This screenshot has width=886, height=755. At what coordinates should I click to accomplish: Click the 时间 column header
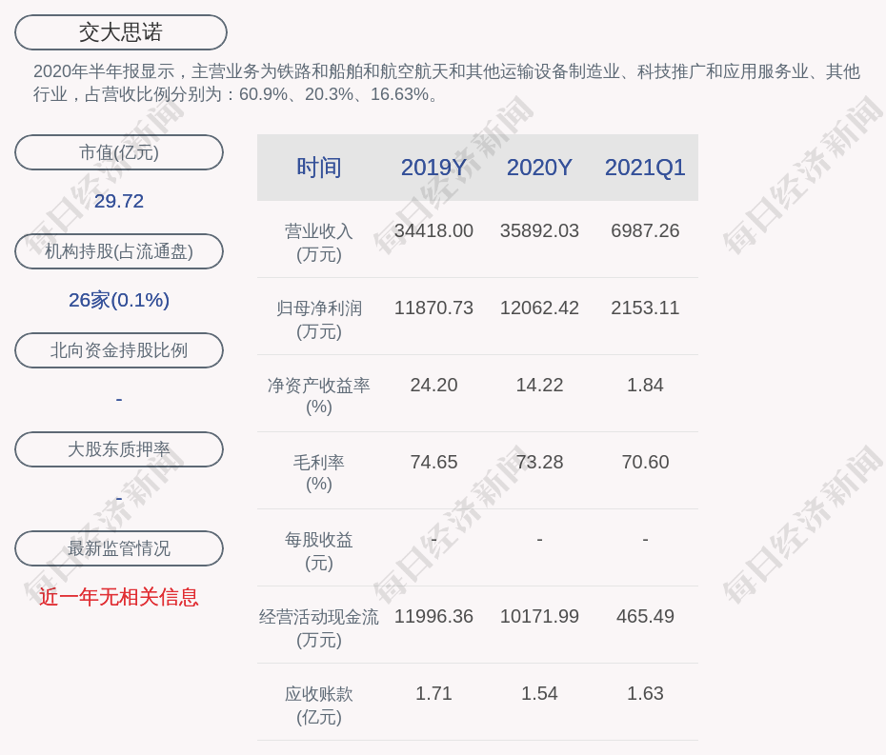pos(319,168)
